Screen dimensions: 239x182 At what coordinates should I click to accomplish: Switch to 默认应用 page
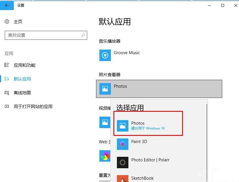(x=22, y=79)
